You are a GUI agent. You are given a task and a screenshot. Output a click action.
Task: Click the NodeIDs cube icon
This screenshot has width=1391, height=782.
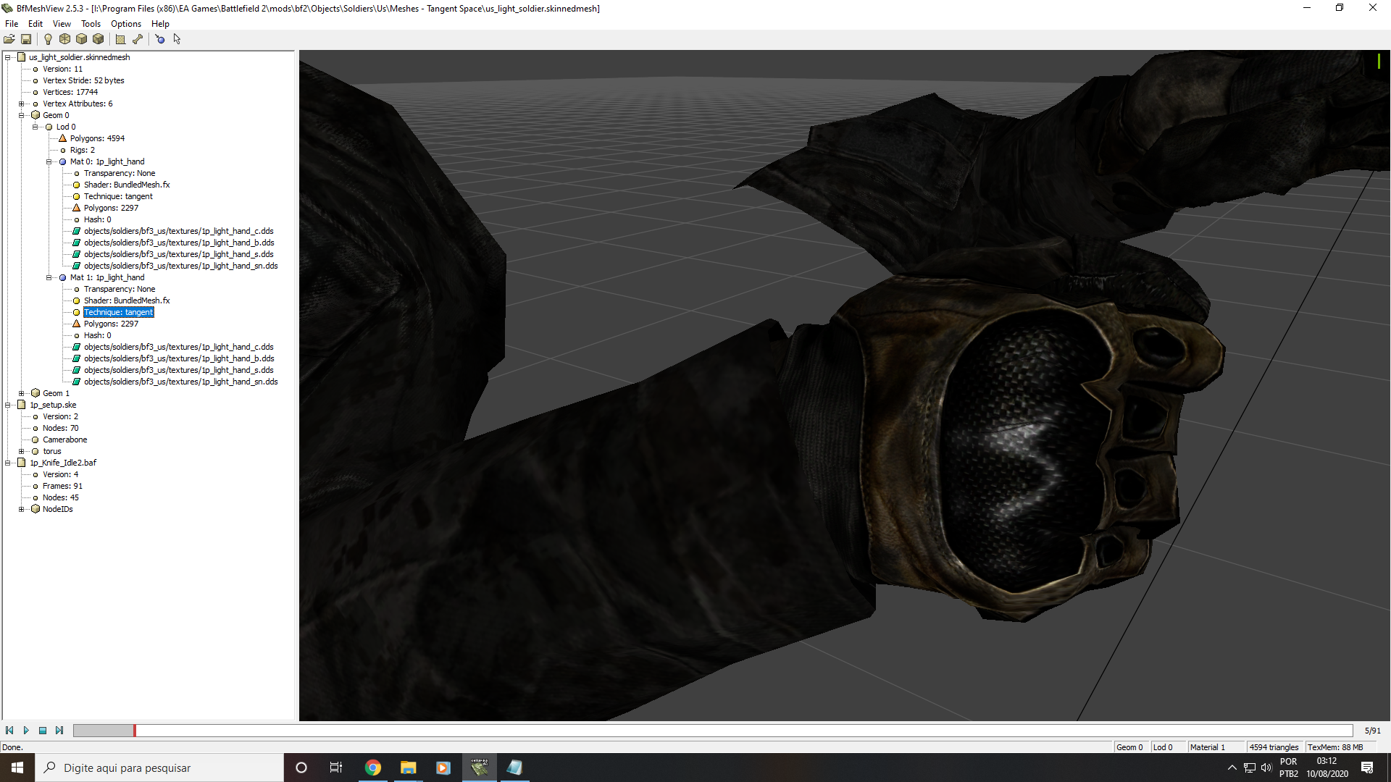[x=35, y=509]
